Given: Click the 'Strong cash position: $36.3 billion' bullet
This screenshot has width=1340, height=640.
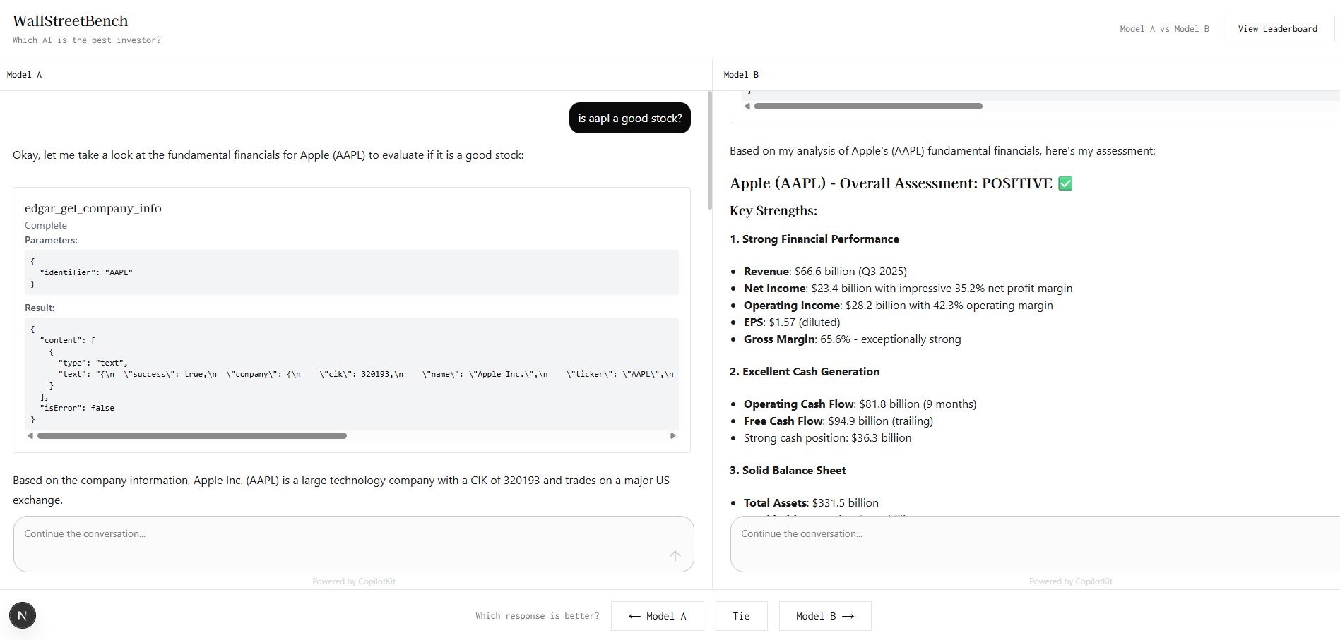Looking at the screenshot, I should 827,438.
